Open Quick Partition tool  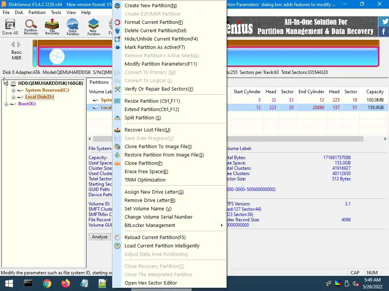click(73, 27)
